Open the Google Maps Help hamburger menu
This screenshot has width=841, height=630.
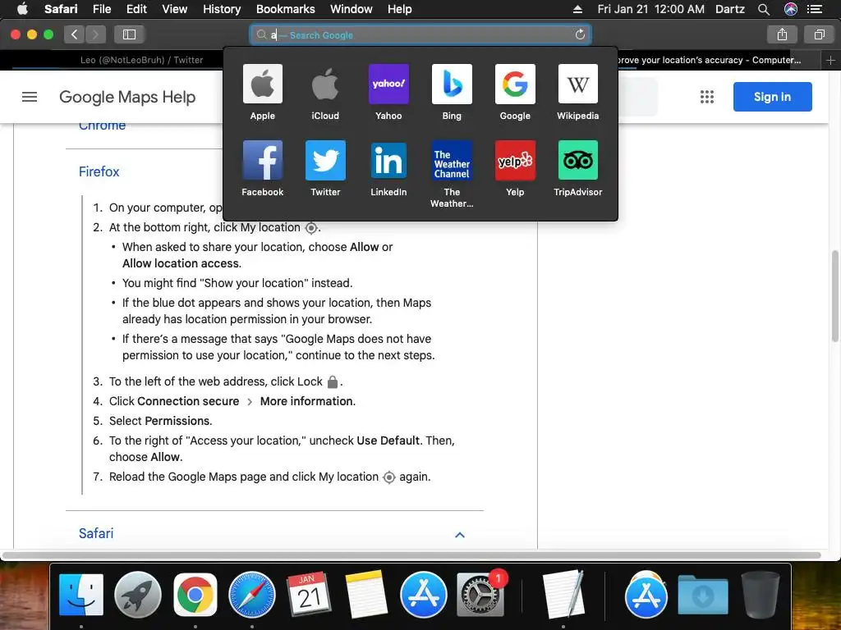[30, 97]
